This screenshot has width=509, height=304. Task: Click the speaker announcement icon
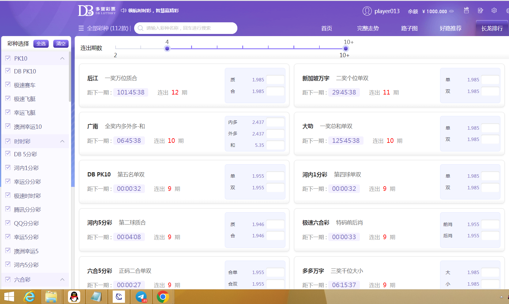tap(123, 10)
